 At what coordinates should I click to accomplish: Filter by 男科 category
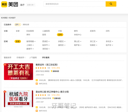28,35
